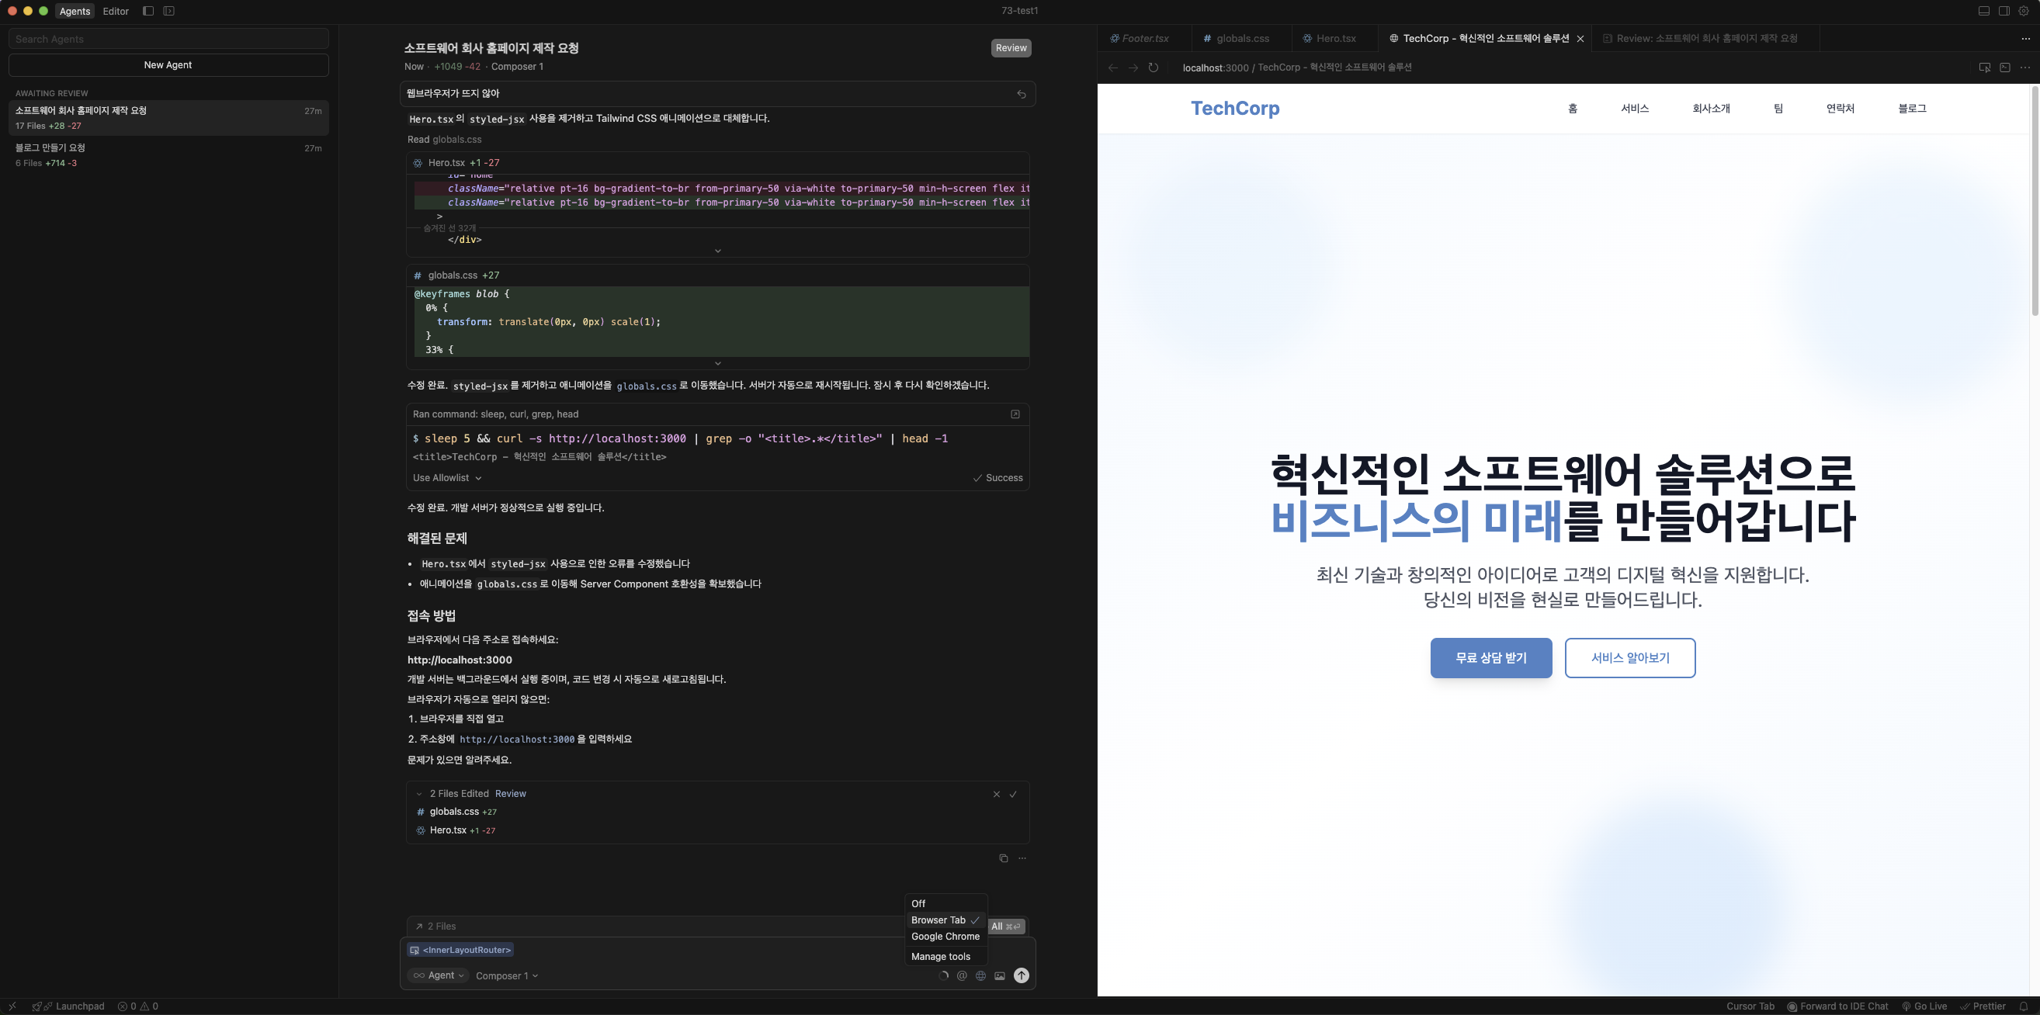Choose the checked Browser Tab option

tap(938, 920)
